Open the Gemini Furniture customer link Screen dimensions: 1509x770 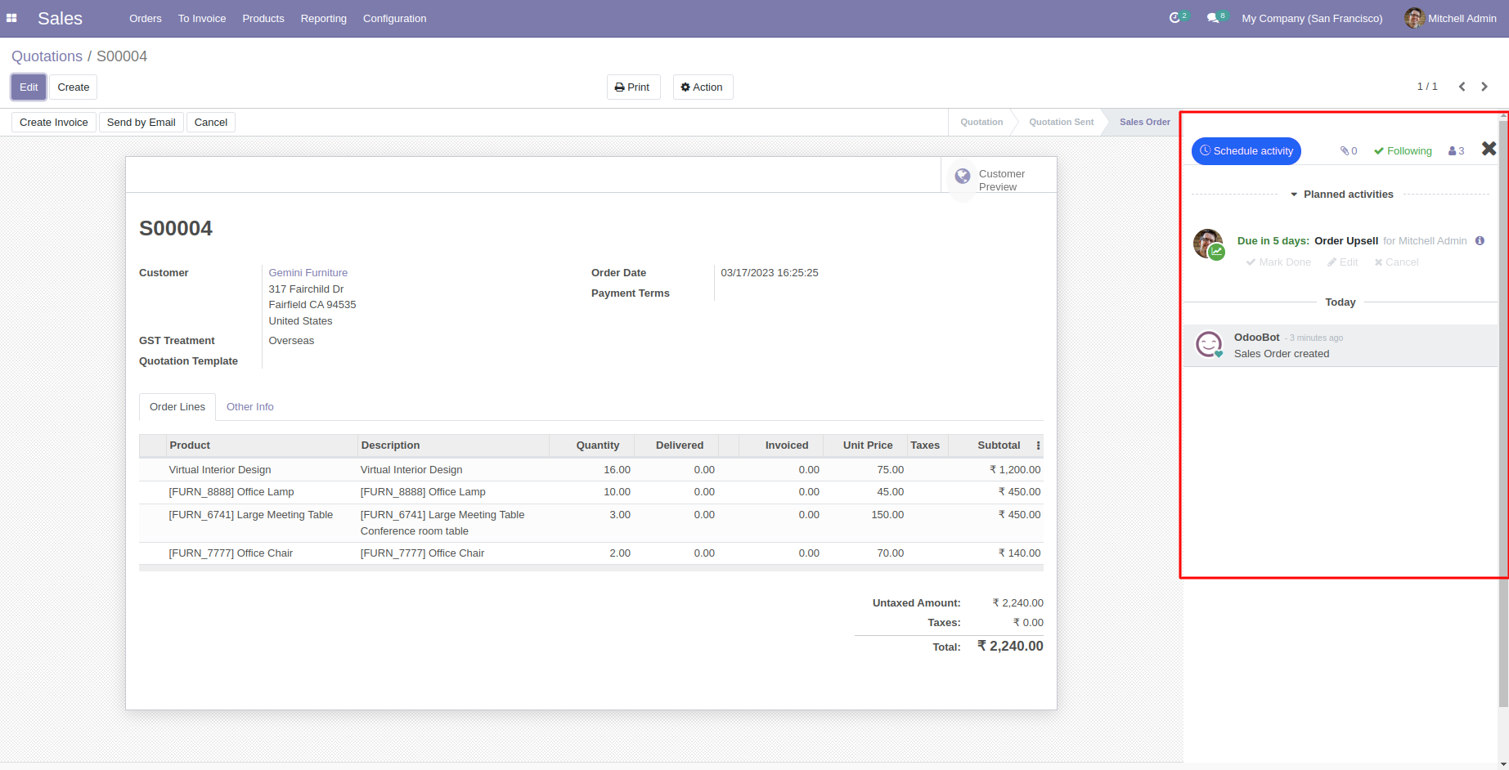click(308, 273)
